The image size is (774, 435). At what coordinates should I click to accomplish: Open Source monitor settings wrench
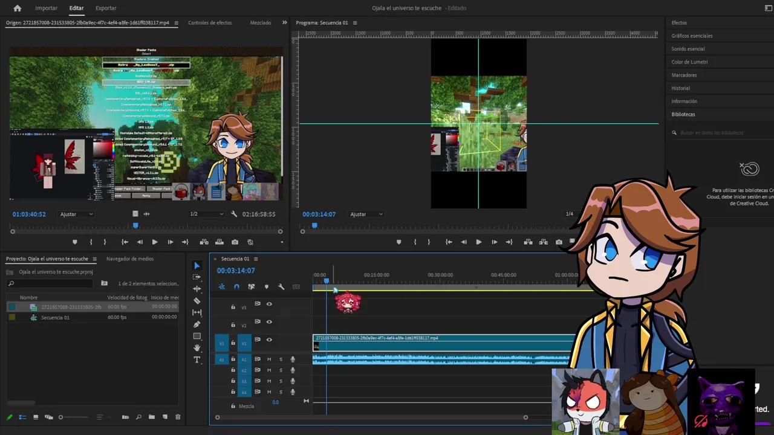234,214
